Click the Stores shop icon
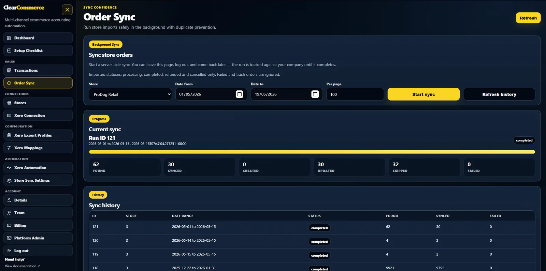The height and width of the screenshot is (271, 546). click(x=9, y=103)
